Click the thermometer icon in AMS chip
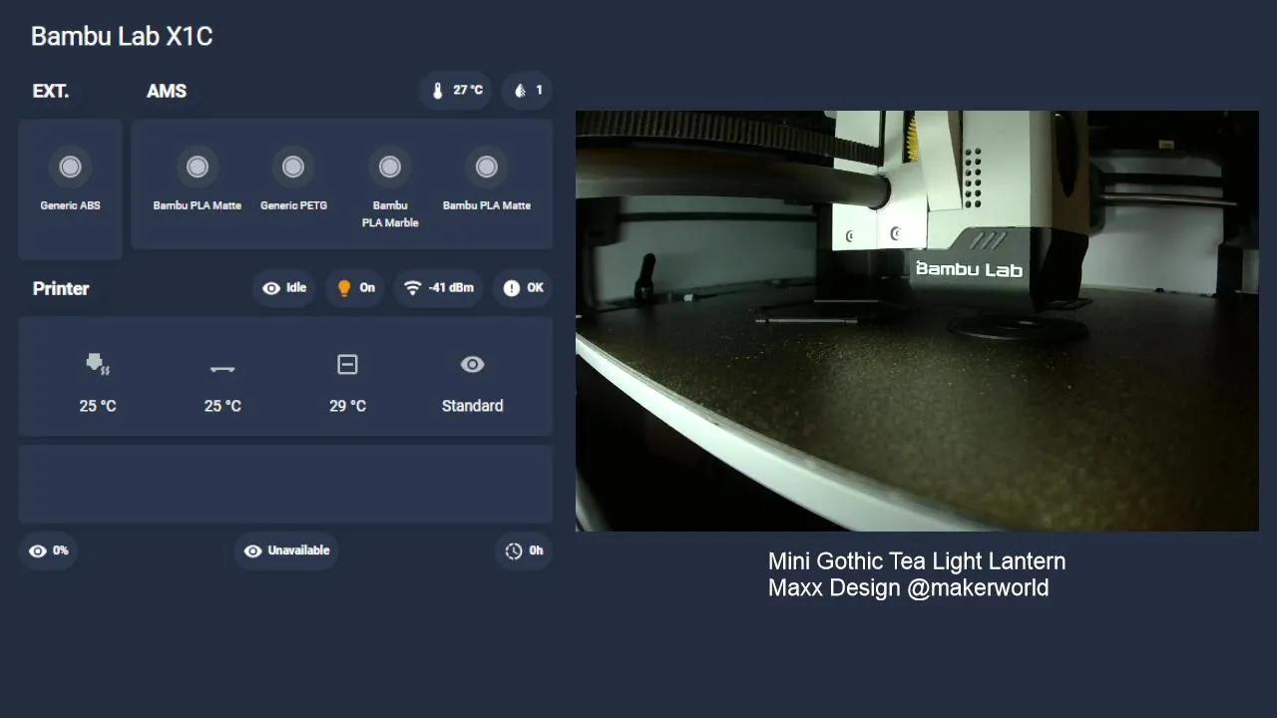The width and height of the screenshot is (1277, 718). pos(437,91)
